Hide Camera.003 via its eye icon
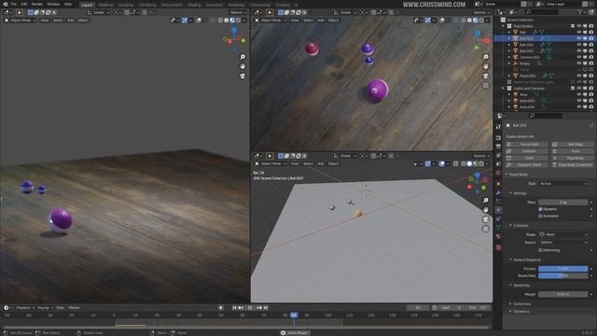The image size is (597, 336). (x=579, y=58)
